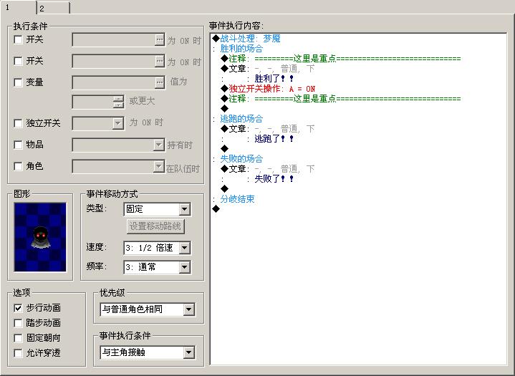This screenshot has height=376, width=515.
Task: Select the empty command line below 分歧结束
Action: (216, 209)
